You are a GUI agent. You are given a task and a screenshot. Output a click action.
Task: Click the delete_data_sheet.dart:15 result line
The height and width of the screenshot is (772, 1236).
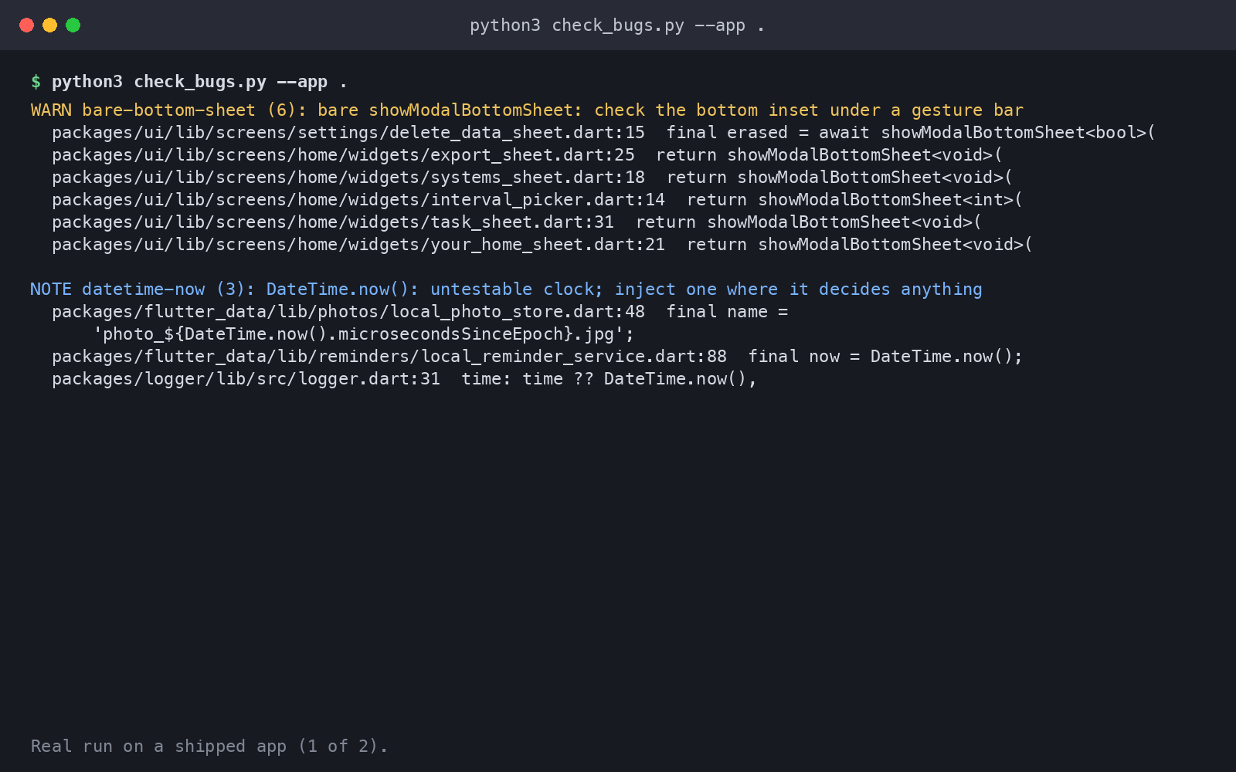click(603, 133)
